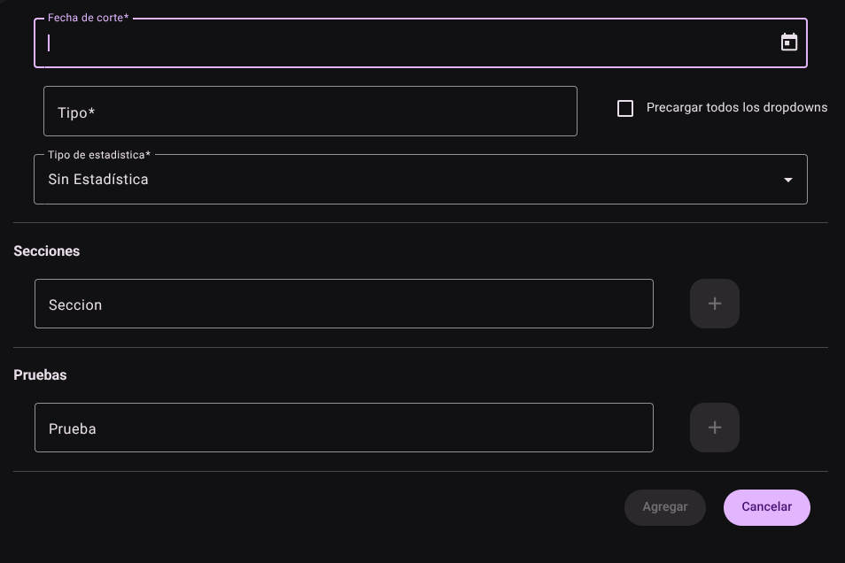This screenshot has width=845, height=563.
Task: Tick the Precargar todos los dropdowns checkbox
Action: coord(625,108)
